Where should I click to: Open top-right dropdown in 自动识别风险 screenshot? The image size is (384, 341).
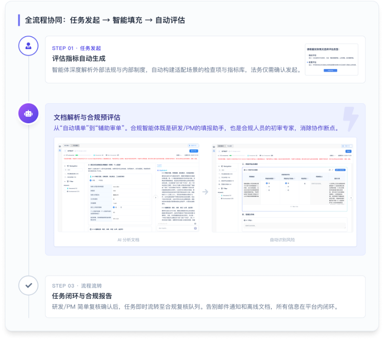coord(347,146)
